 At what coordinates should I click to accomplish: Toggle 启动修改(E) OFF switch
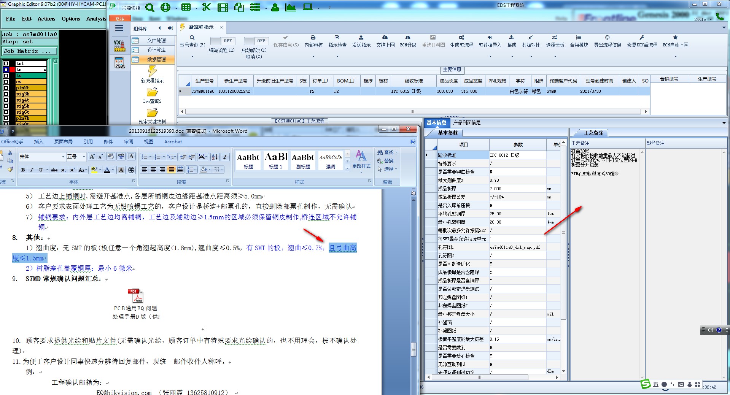click(x=256, y=41)
